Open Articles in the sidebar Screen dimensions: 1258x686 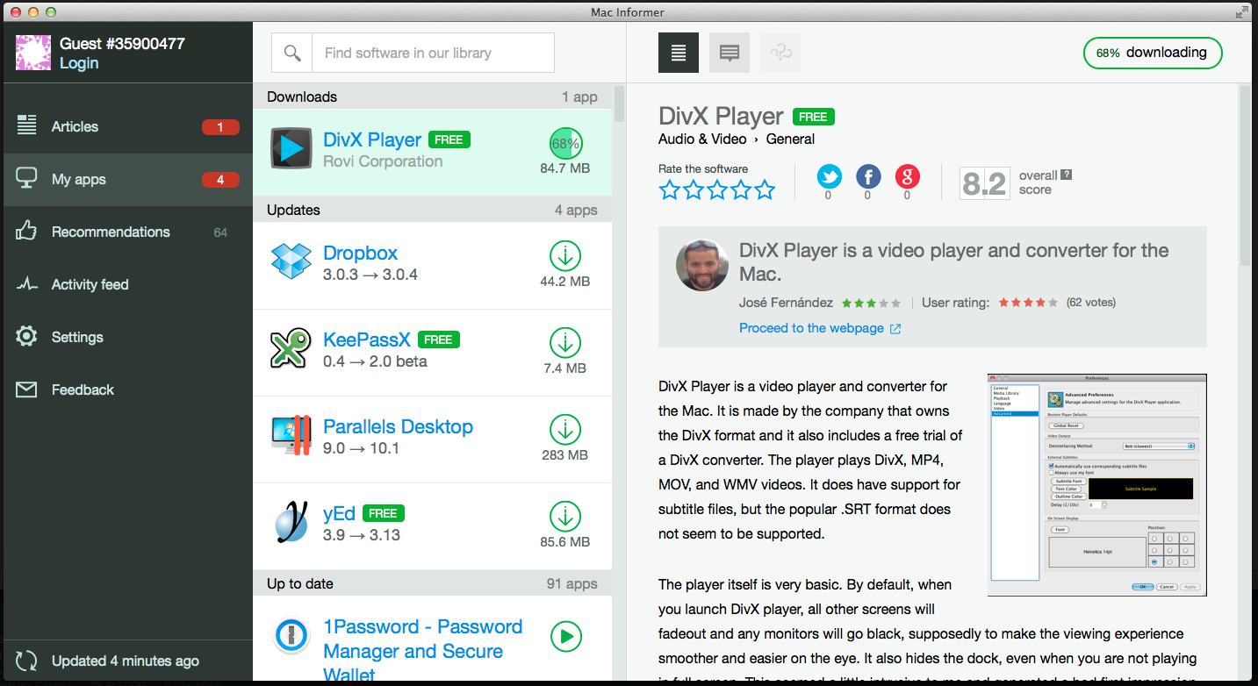coord(75,126)
